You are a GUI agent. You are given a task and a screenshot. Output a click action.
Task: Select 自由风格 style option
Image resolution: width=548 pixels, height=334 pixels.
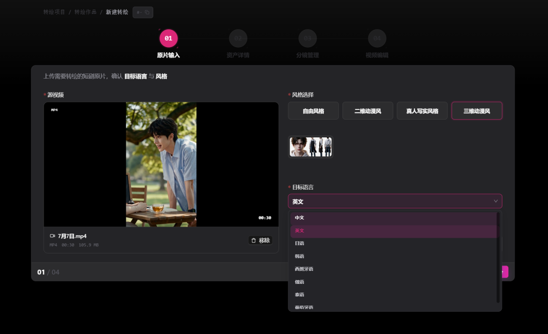313,111
